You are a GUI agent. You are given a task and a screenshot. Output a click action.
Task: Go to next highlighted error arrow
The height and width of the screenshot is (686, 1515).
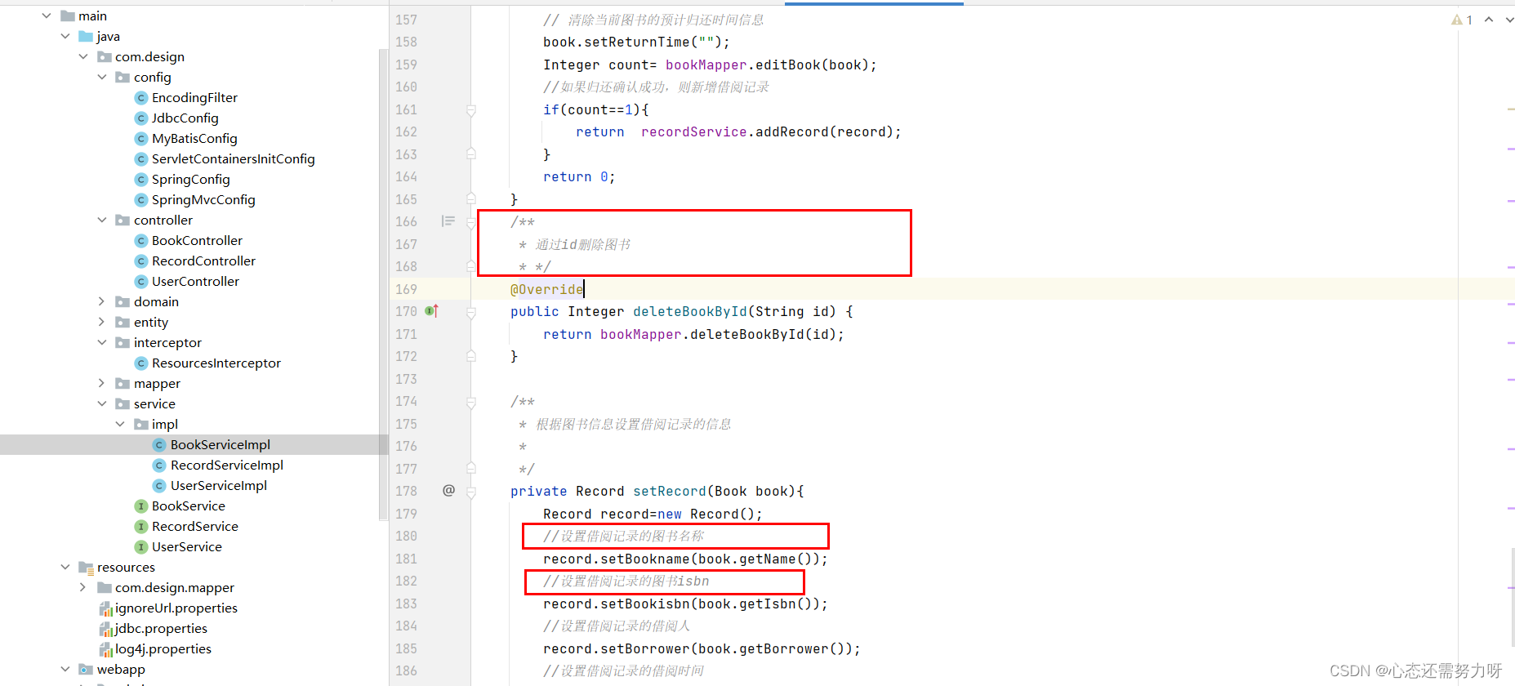[1509, 20]
